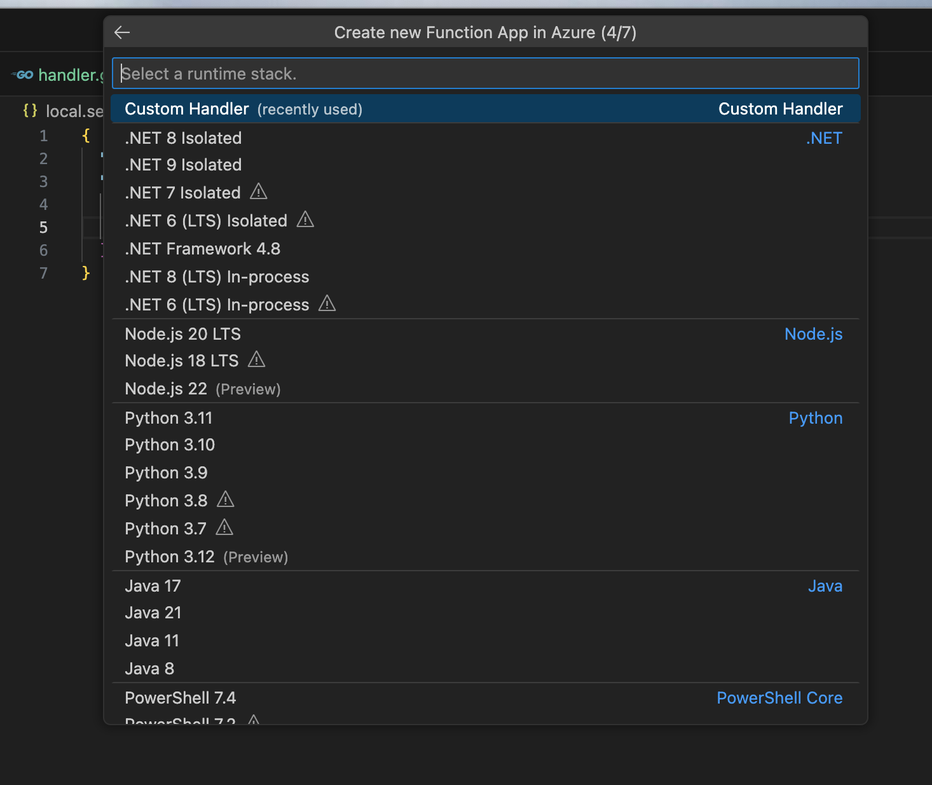Select Java 8 runtime

coord(486,669)
